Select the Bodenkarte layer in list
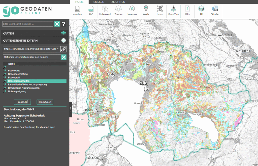258x166 pixels. (x=14, y=70)
